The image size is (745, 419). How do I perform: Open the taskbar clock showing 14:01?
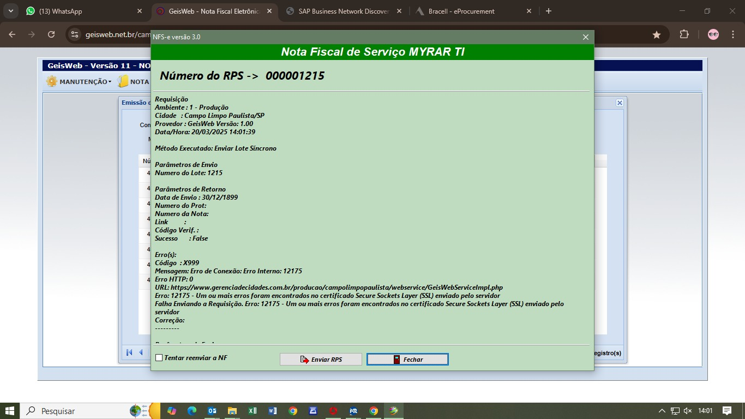(705, 411)
